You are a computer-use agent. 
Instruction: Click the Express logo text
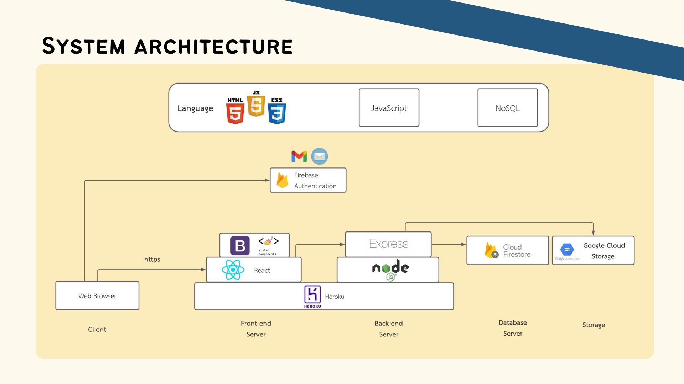click(389, 244)
